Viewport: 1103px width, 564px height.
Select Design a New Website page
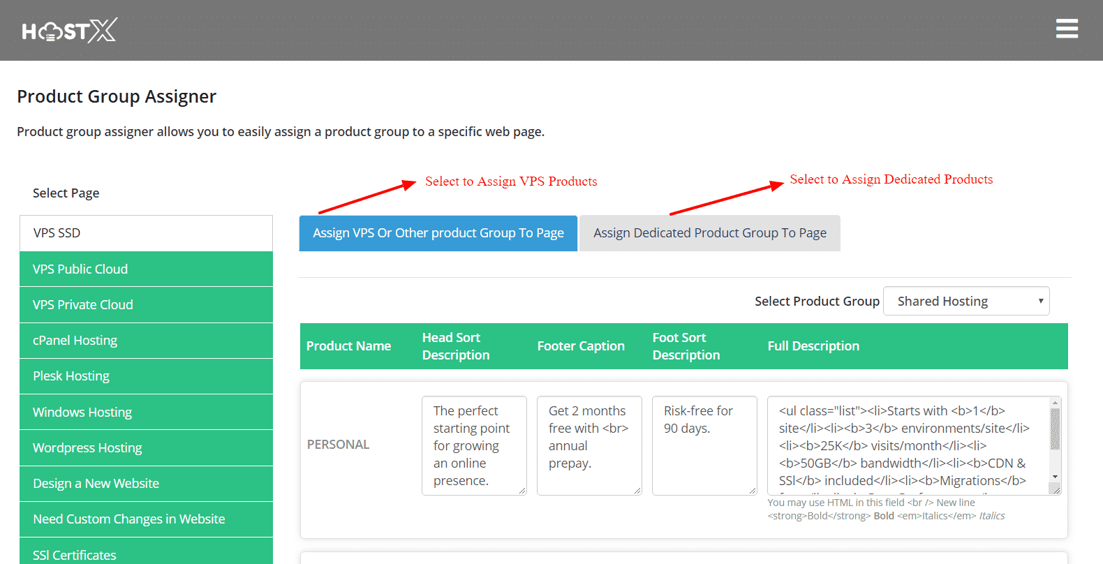coord(146,484)
